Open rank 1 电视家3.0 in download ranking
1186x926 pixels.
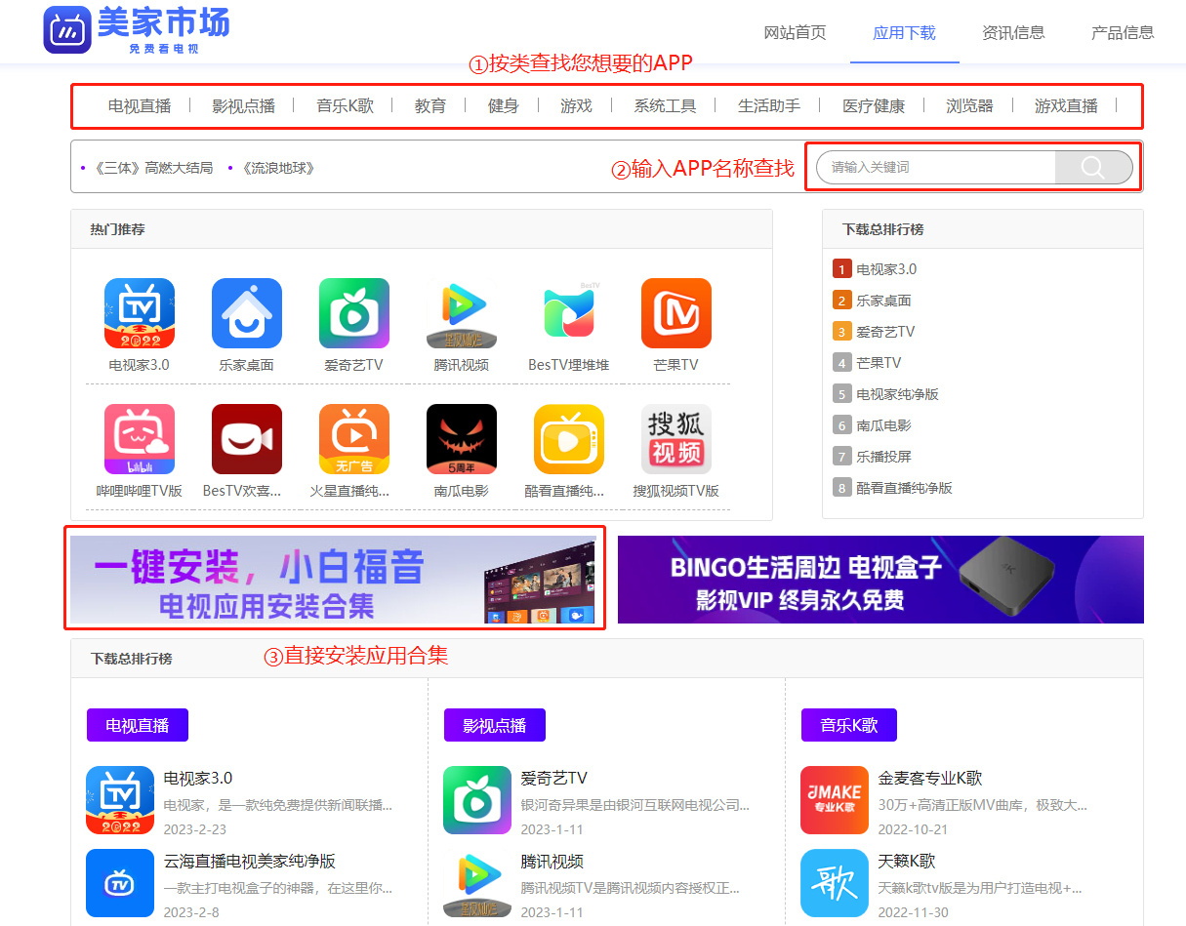click(x=886, y=269)
